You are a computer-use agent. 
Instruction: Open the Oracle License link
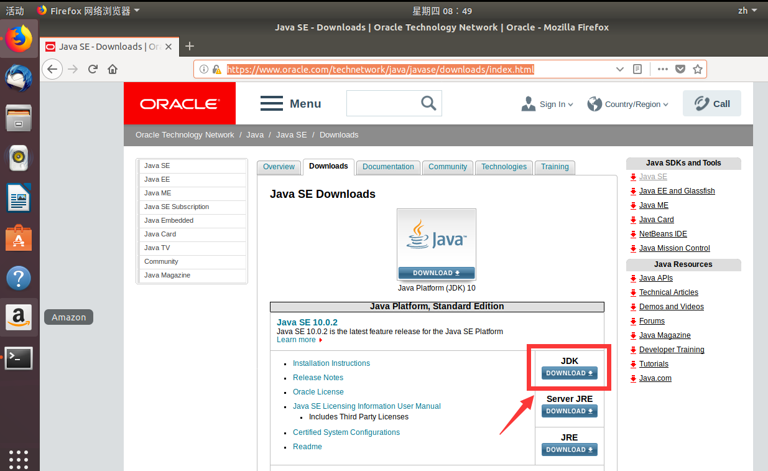pyautogui.click(x=318, y=392)
